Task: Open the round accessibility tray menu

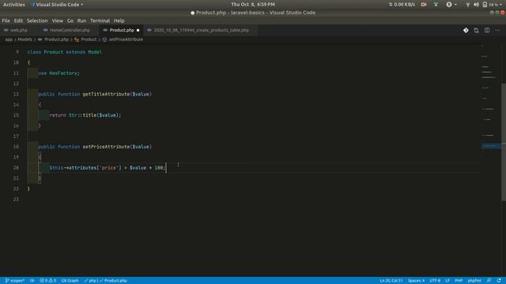Action: 451,5
